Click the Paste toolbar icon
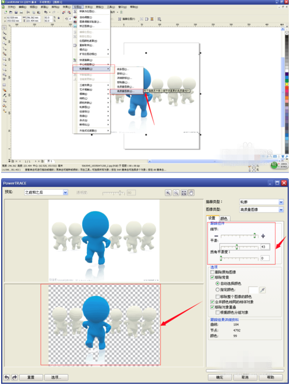 tap(39, 12)
